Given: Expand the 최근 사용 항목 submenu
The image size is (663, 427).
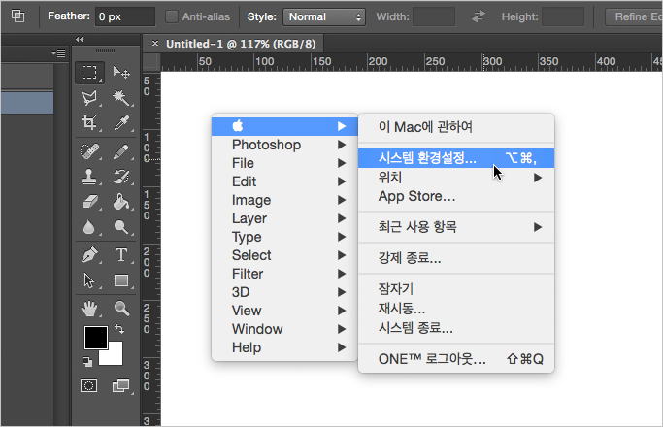Looking at the screenshot, I should click(456, 227).
